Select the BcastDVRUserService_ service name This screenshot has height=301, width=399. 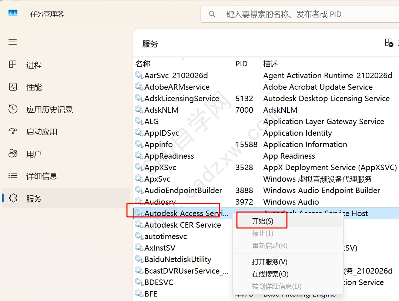(x=186, y=271)
